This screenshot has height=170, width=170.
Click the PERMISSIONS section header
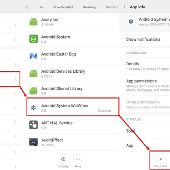tap(137, 53)
